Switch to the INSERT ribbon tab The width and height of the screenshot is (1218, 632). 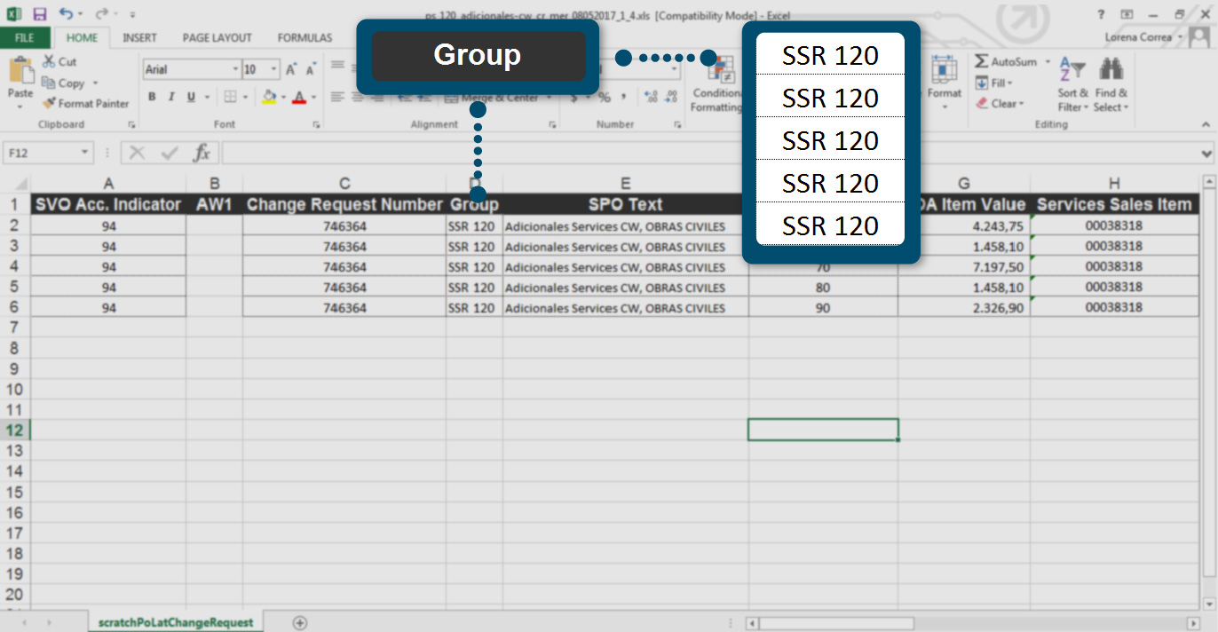click(x=139, y=38)
